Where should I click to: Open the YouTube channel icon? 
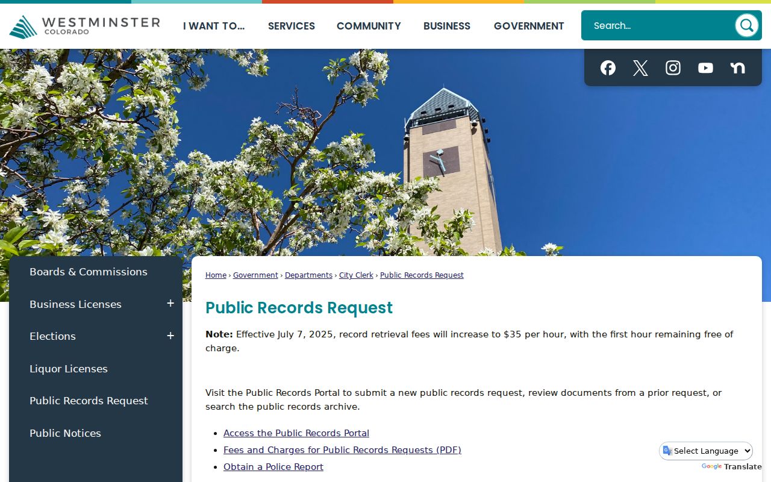(x=705, y=68)
